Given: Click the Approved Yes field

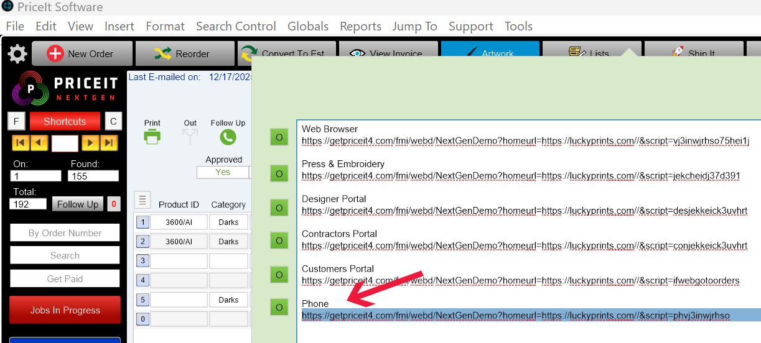Looking at the screenshot, I should click(223, 172).
